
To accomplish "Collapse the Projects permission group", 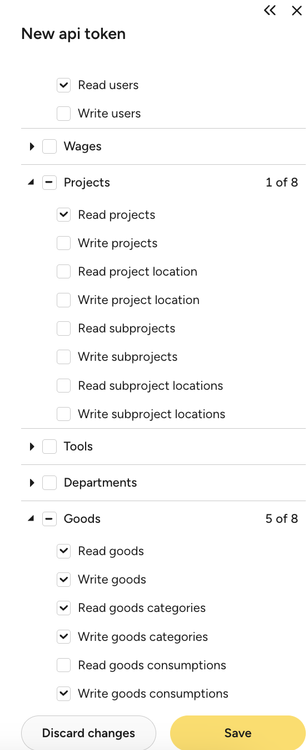I will (31, 182).
